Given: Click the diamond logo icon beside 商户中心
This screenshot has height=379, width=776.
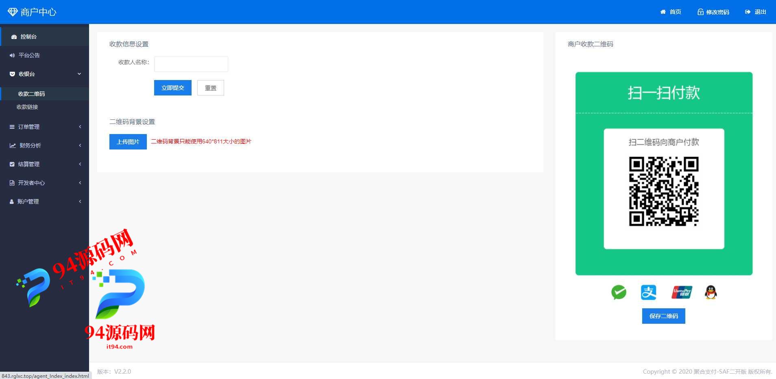Looking at the screenshot, I should [13, 12].
